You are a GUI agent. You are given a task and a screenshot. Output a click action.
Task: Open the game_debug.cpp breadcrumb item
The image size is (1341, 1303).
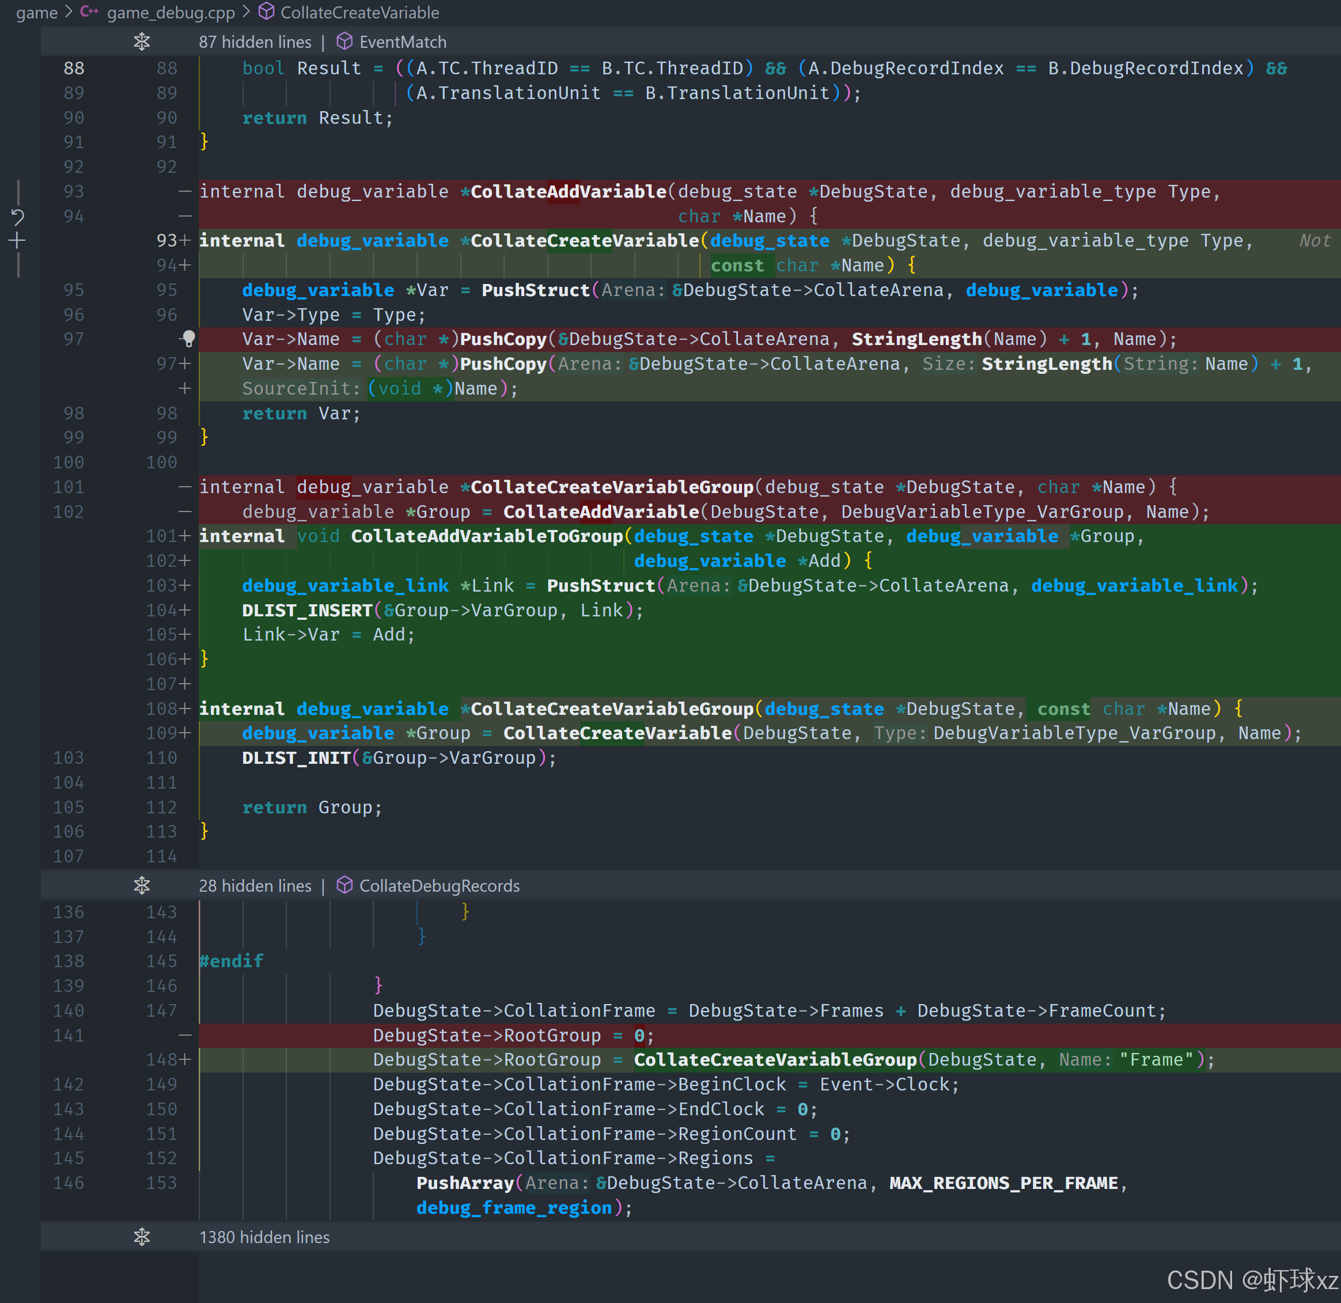click(x=171, y=12)
